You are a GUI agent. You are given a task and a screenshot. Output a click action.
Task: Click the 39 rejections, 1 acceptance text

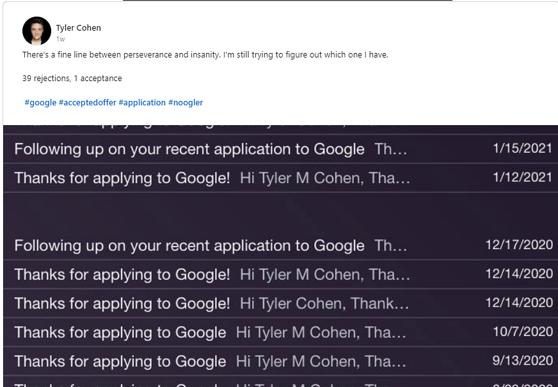(72, 79)
